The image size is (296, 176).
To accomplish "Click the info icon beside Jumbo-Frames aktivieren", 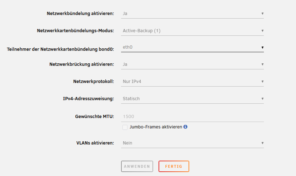I will click(x=185, y=127).
